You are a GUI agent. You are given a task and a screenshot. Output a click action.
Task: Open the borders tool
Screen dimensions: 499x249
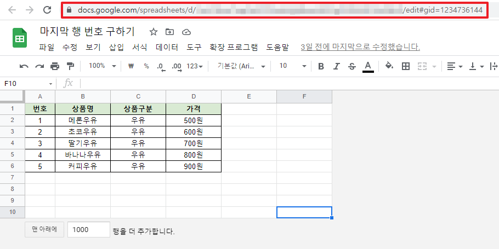pyautogui.click(x=405, y=66)
